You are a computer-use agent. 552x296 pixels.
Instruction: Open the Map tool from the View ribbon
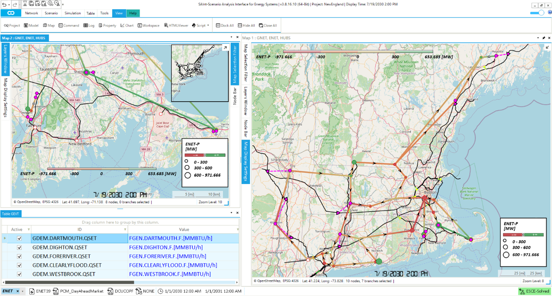click(49, 25)
